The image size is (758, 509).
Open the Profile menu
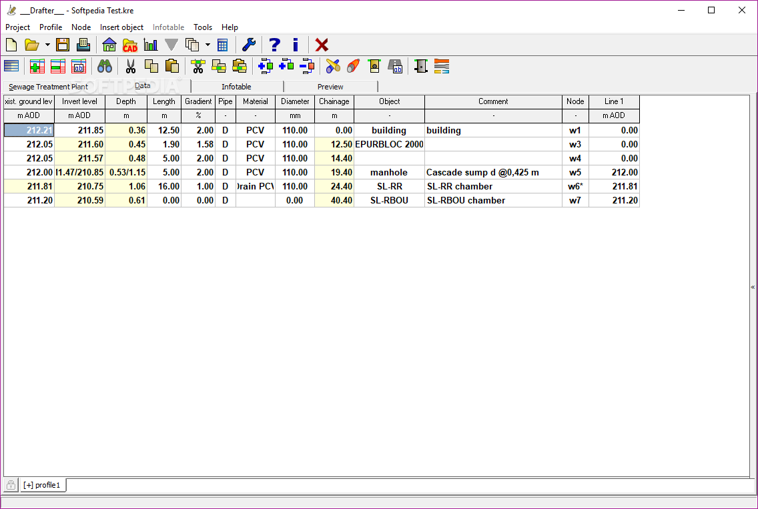(x=51, y=27)
